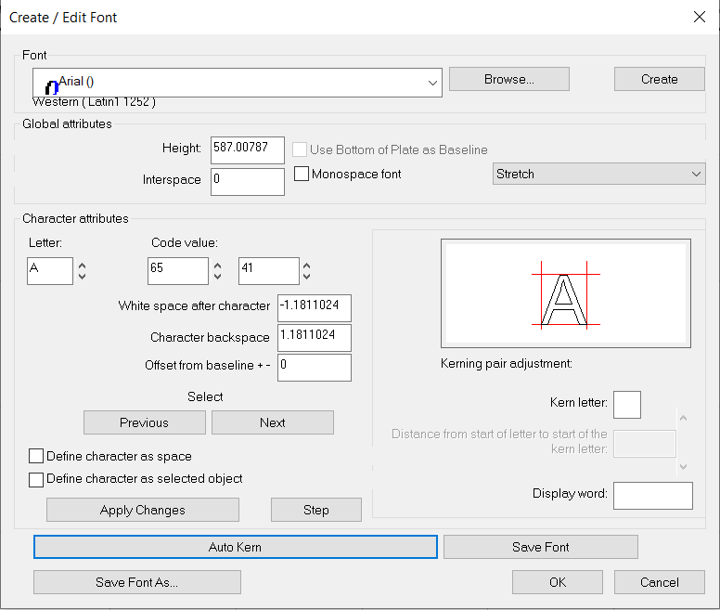Focus the Display word text box

tap(652, 495)
